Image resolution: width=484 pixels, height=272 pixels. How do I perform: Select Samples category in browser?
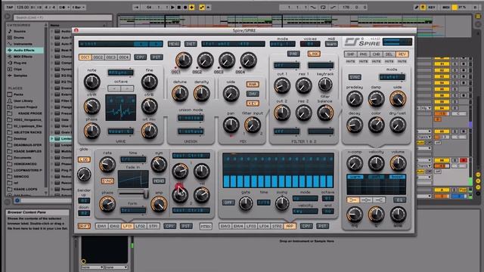(x=20, y=76)
